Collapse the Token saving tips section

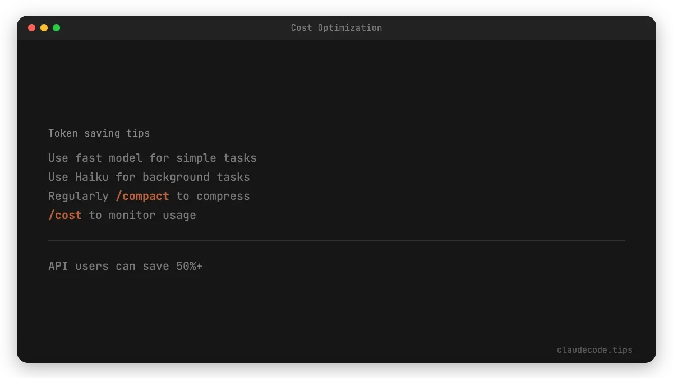pos(99,133)
